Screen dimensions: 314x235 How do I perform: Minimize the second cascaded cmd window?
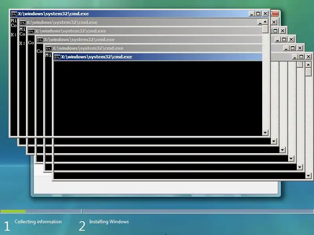click(260, 22)
